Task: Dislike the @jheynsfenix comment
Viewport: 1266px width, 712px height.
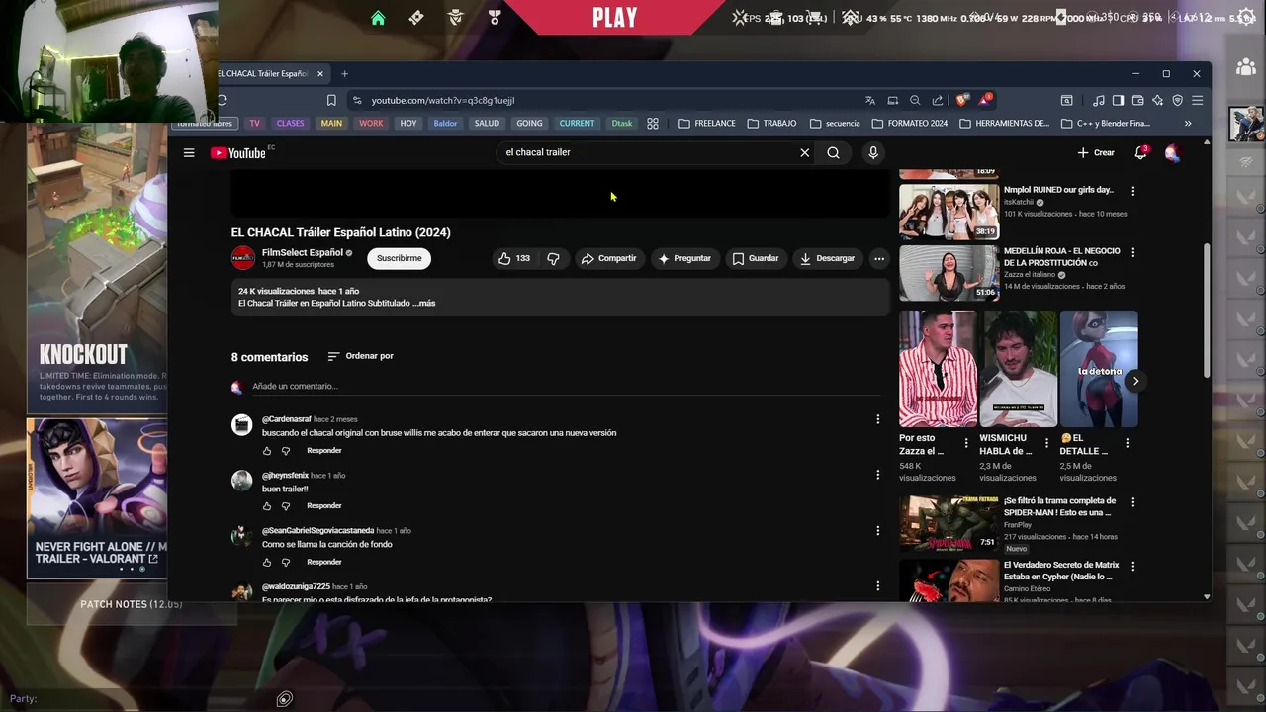Action: (286, 506)
